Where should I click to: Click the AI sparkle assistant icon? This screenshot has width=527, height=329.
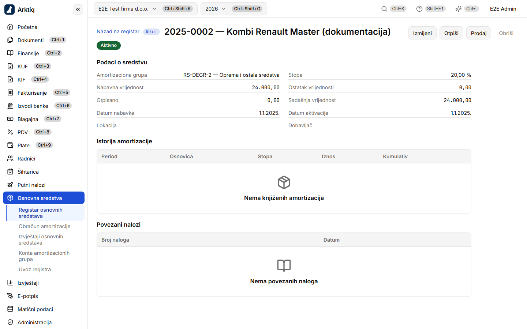tap(459, 9)
